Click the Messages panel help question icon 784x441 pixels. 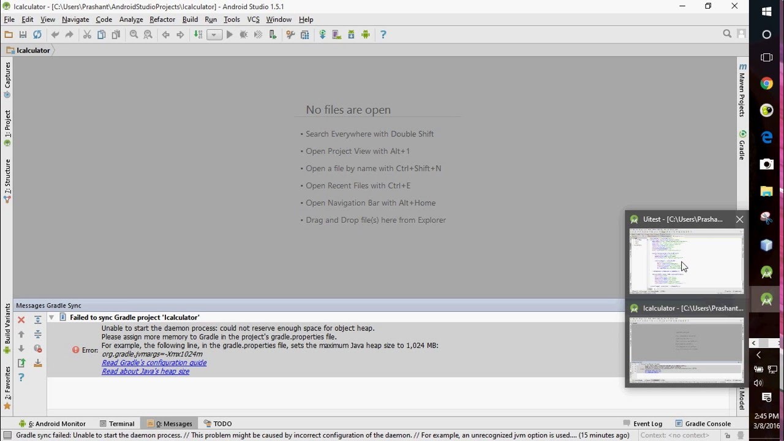click(x=21, y=377)
